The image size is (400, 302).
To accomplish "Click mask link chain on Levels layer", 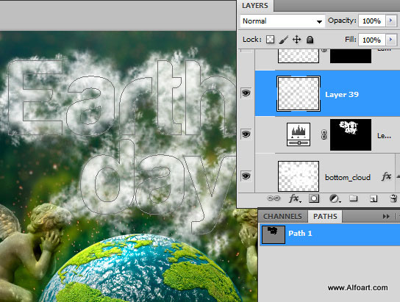I will click(324, 134).
